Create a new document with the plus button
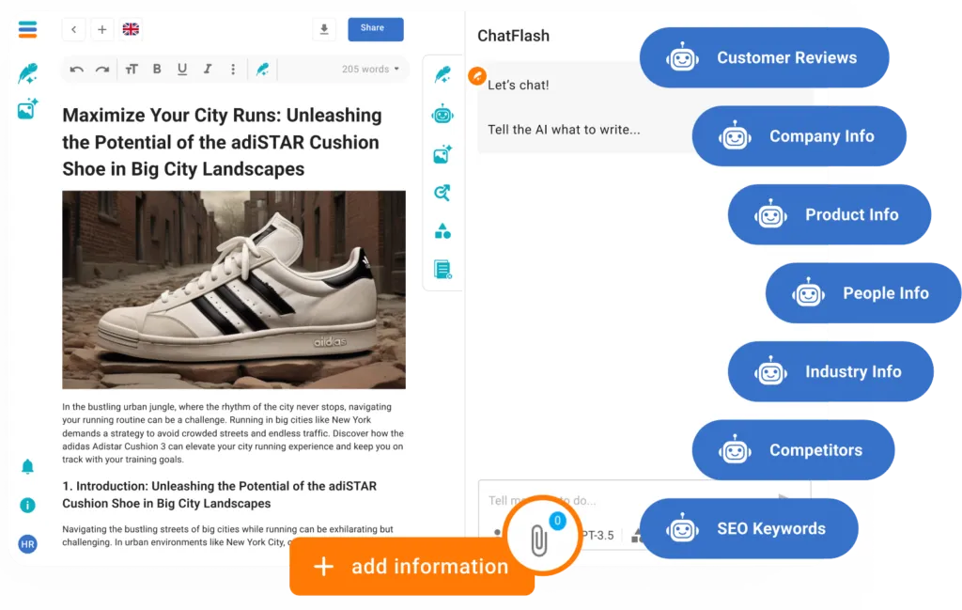The width and height of the screenshot is (962, 610). (101, 29)
